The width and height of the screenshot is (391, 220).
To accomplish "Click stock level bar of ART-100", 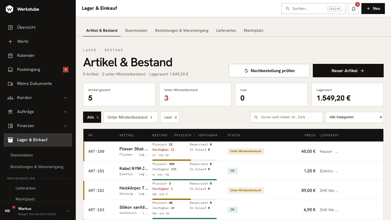I will pos(185,160).
